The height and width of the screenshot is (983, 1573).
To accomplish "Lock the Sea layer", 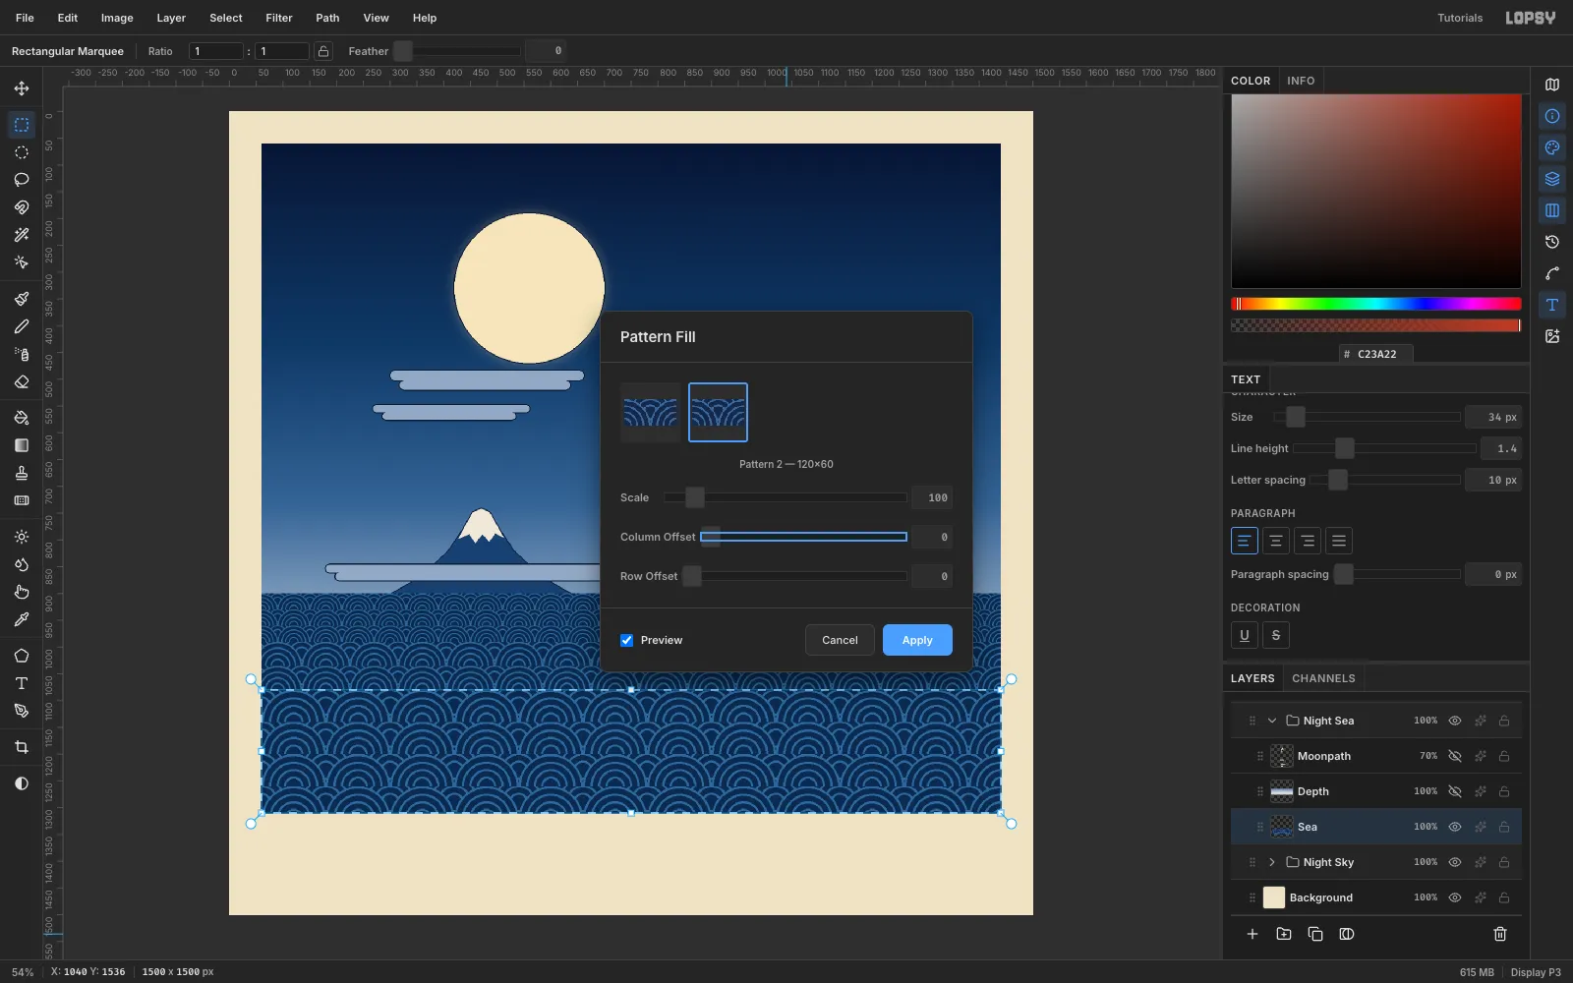I will [1504, 827].
